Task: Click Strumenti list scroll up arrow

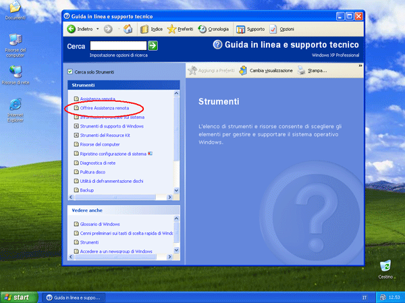Action: pyautogui.click(x=176, y=93)
